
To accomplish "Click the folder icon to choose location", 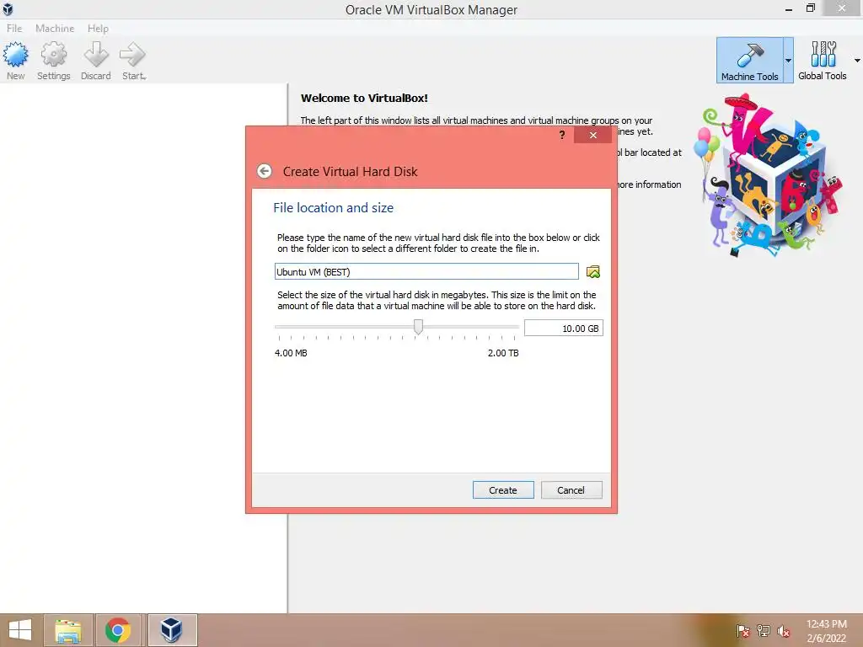I will [x=592, y=272].
